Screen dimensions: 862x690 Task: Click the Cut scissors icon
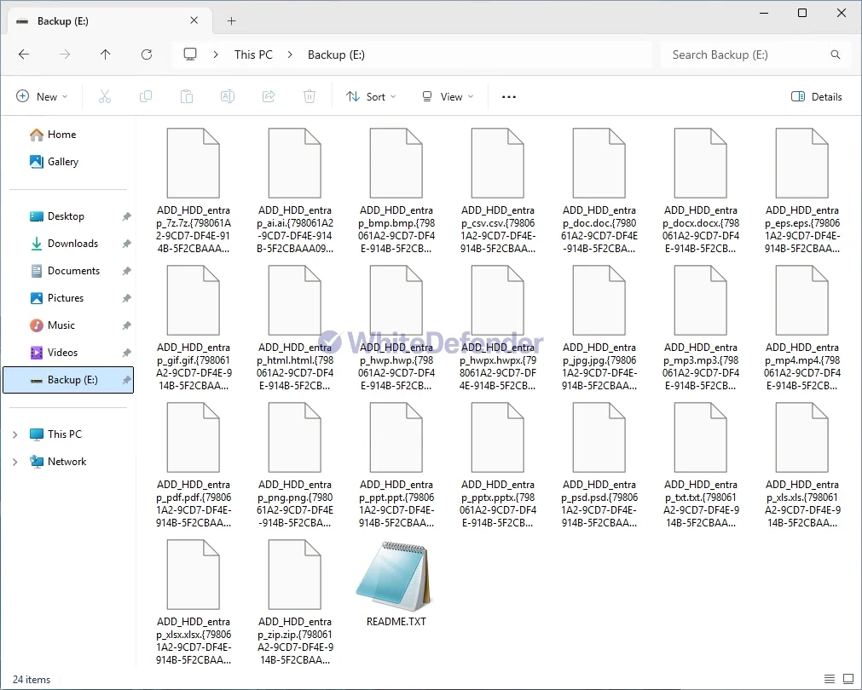(x=105, y=97)
